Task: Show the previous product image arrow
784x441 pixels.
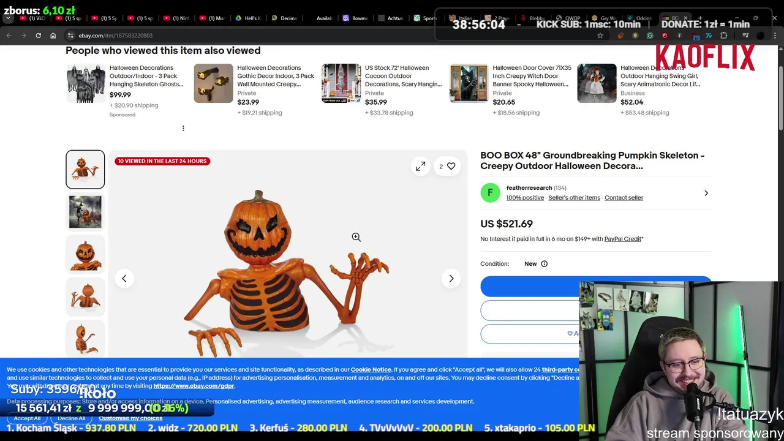Action: pos(124,279)
